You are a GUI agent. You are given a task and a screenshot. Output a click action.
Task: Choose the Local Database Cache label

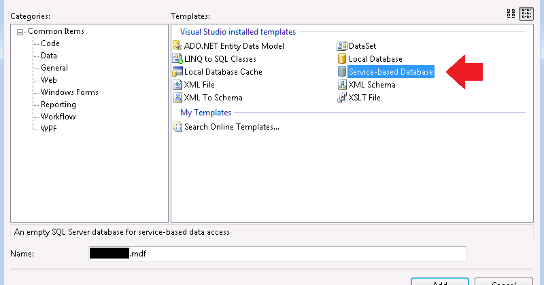(x=223, y=72)
